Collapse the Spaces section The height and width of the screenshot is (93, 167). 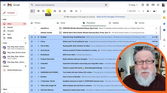pyautogui.click(x=2, y=66)
